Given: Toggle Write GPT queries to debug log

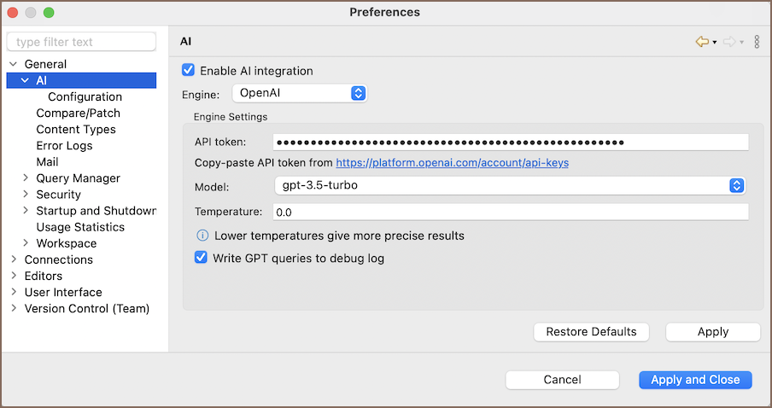Looking at the screenshot, I should (202, 258).
